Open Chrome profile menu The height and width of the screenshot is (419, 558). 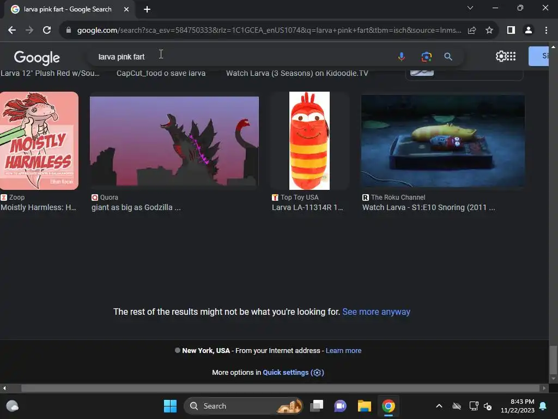[529, 31]
